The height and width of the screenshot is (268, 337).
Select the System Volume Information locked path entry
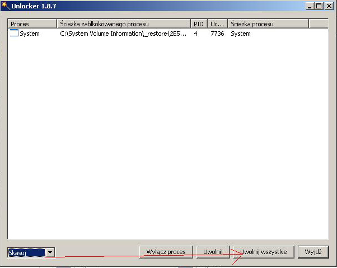pyautogui.click(x=123, y=33)
